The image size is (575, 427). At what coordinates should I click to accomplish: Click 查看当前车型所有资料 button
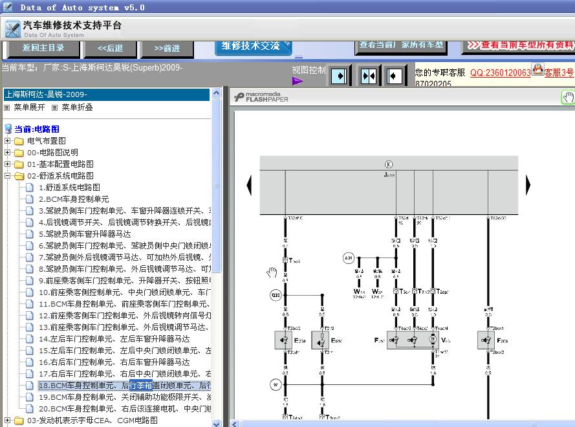(519, 46)
